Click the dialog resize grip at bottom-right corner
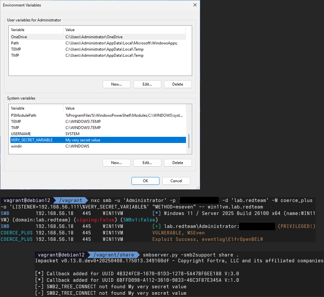Image resolution: width=324 pixels, height=297 pixels. pos(198,187)
